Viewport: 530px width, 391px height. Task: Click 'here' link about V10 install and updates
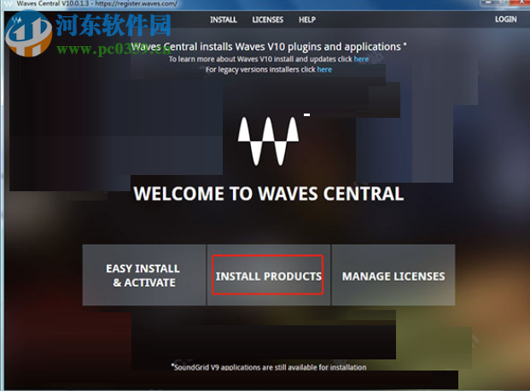(361, 59)
